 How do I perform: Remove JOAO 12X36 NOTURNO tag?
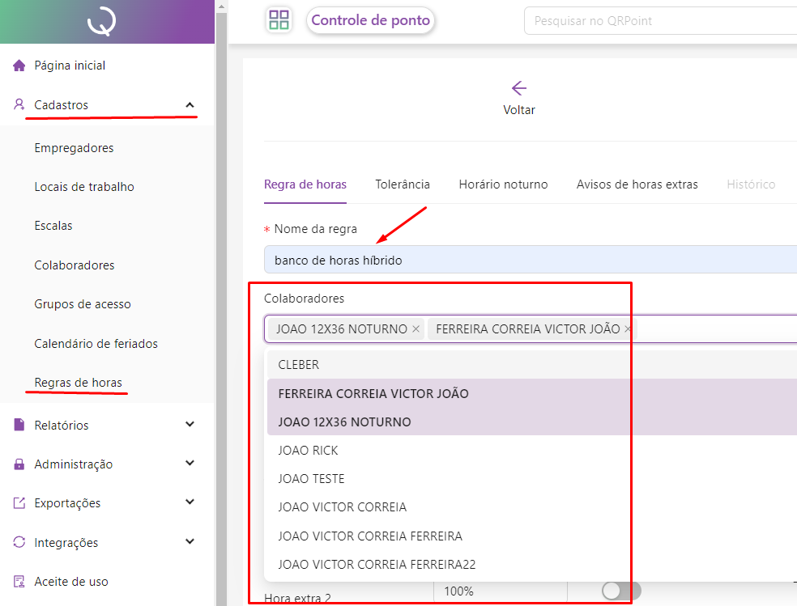[416, 329]
